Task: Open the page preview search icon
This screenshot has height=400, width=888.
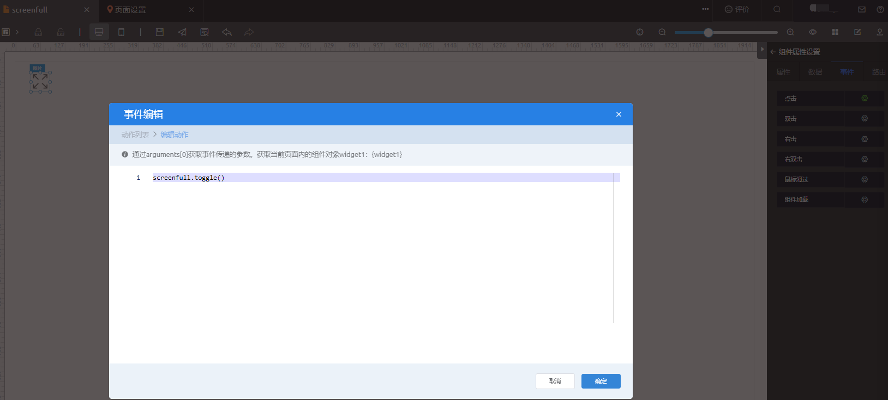Action: pos(205,32)
